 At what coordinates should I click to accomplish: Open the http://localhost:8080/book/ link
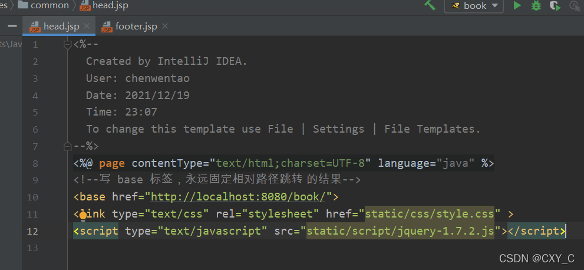coord(238,197)
